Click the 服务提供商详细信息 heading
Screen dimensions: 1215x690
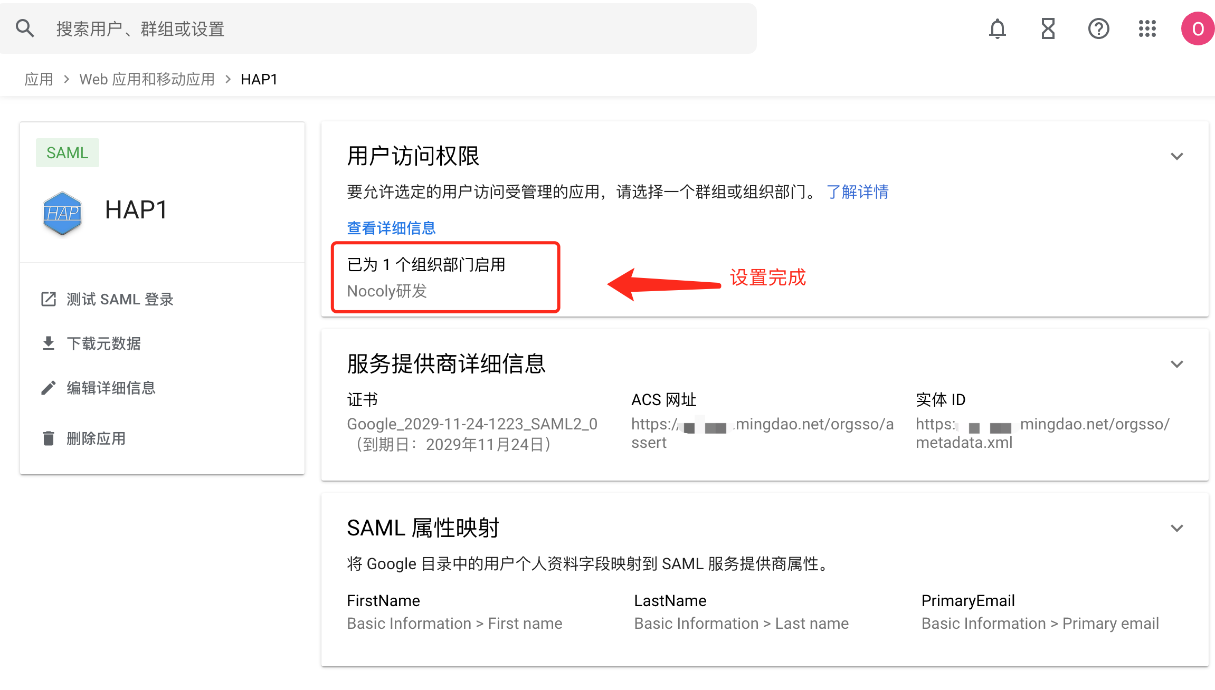pos(447,364)
